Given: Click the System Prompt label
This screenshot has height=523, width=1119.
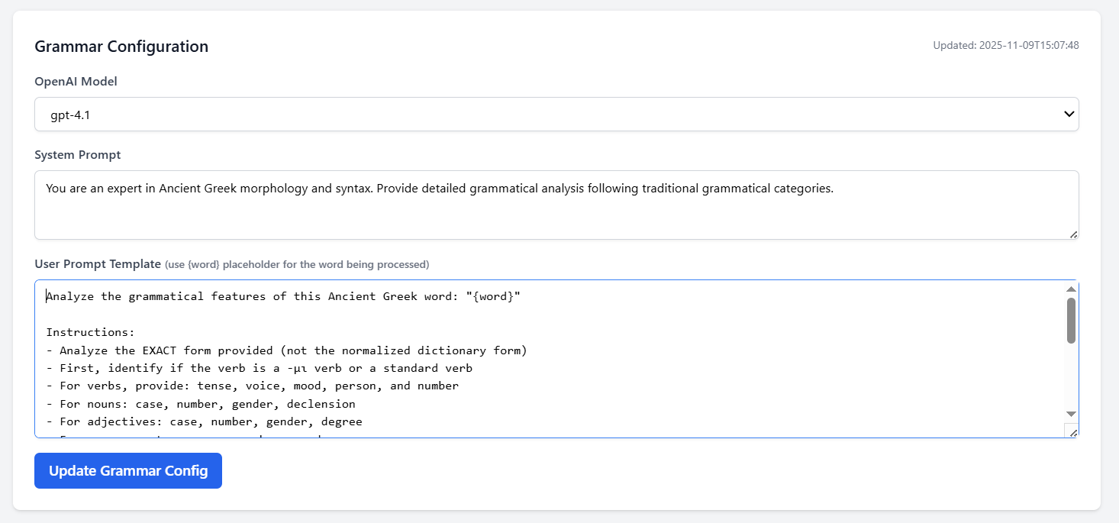Looking at the screenshot, I should pos(77,154).
